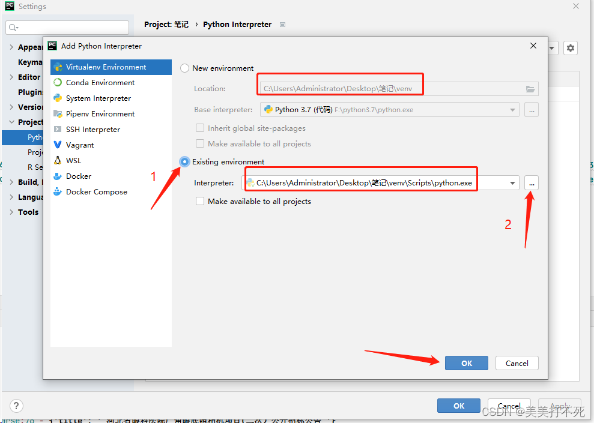Expand the Tools settings node

click(x=11, y=212)
